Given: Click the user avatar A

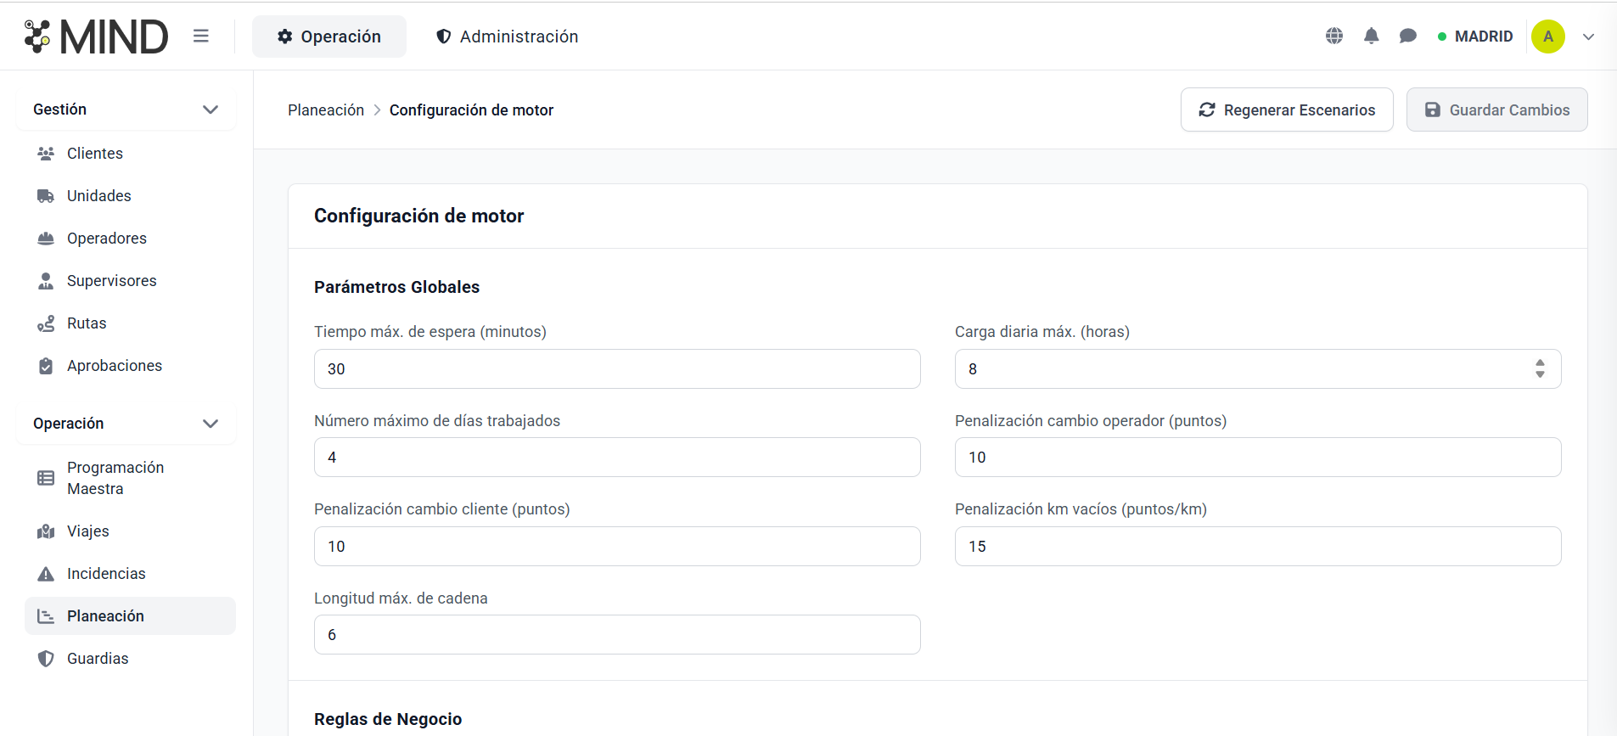Looking at the screenshot, I should click(x=1548, y=37).
